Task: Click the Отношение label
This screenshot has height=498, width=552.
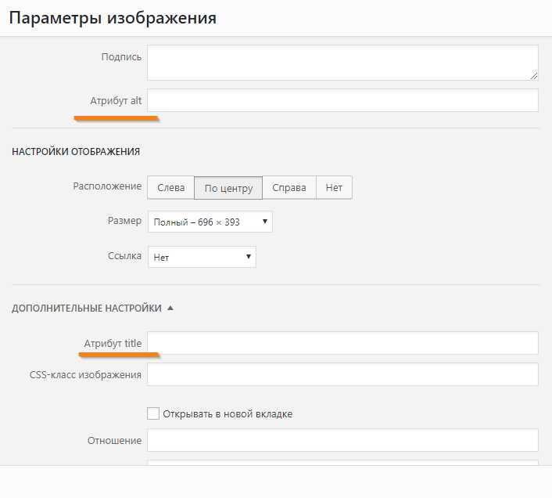Action: click(114, 441)
